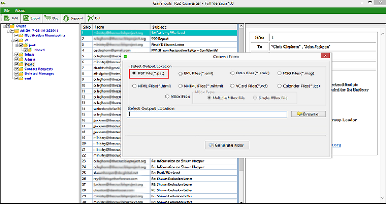
Task: Click the To field recipients in preview
Action: click(x=301, y=46)
